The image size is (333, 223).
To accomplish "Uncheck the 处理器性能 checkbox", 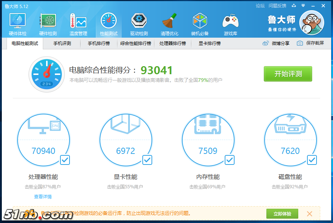I will coord(65,160).
